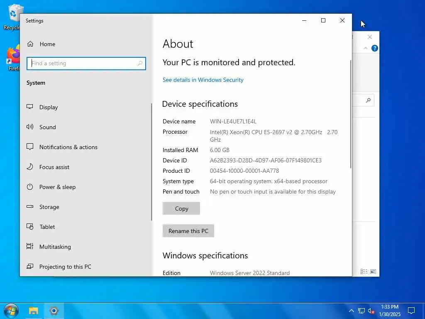Click the Installed RAM value 6.00 GB
425x319 pixels.
tap(220, 150)
